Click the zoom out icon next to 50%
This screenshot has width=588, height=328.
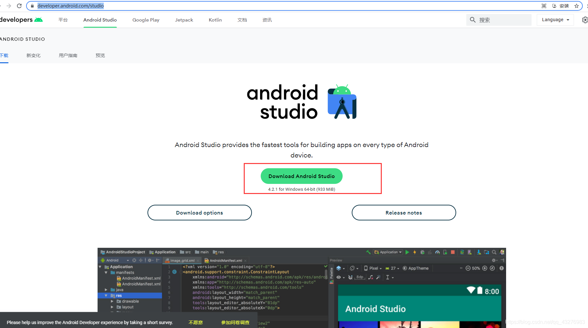tap(468, 268)
